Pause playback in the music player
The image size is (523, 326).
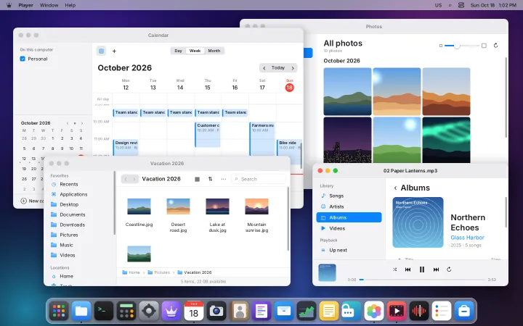[421, 269]
